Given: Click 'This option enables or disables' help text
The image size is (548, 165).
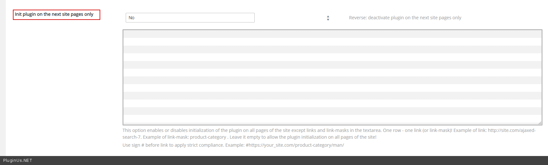Looking at the screenshot, I should pyautogui.click(x=155, y=130).
